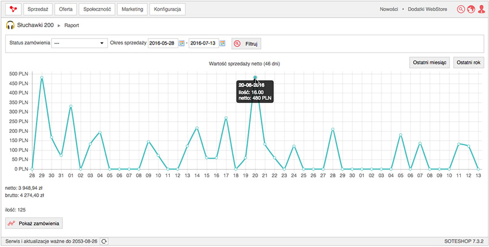Open the Społeczność menu

click(x=97, y=10)
